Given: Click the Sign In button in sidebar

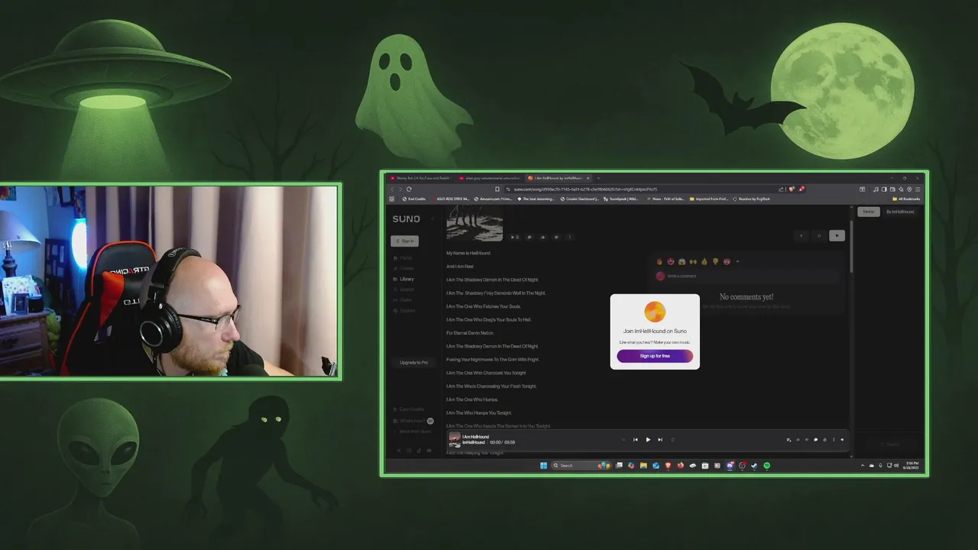Looking at the screenshot, I should coord(404,241).
